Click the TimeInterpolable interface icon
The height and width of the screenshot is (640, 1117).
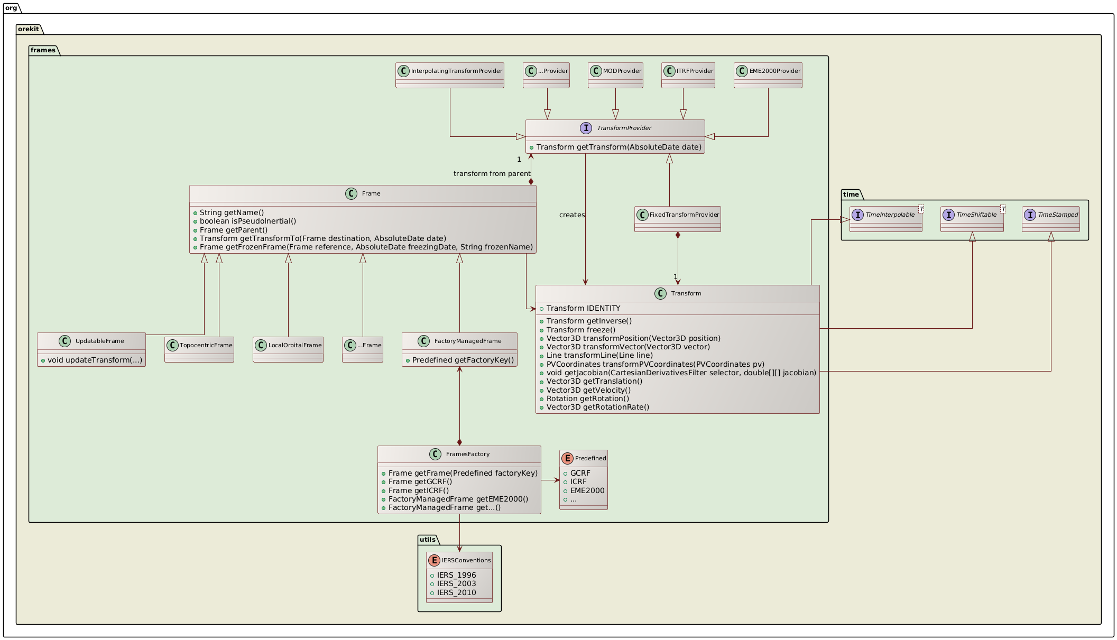tap(858, 215)
